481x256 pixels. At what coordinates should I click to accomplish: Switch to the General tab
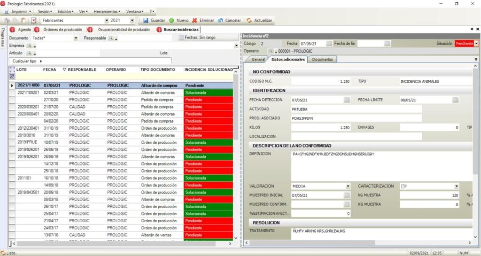click(x=258, y=60)
